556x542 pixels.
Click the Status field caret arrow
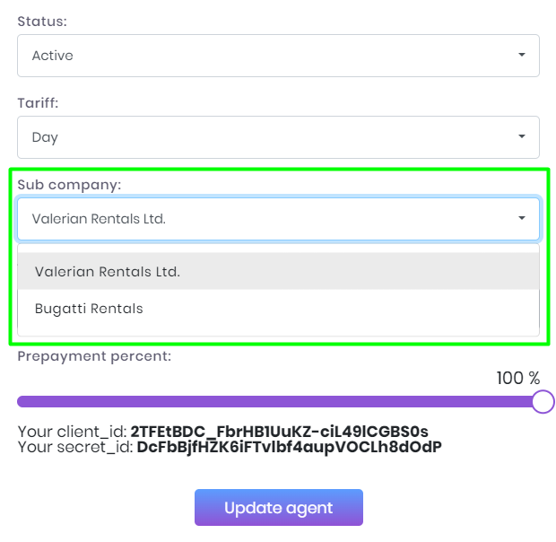pos(522,56)
